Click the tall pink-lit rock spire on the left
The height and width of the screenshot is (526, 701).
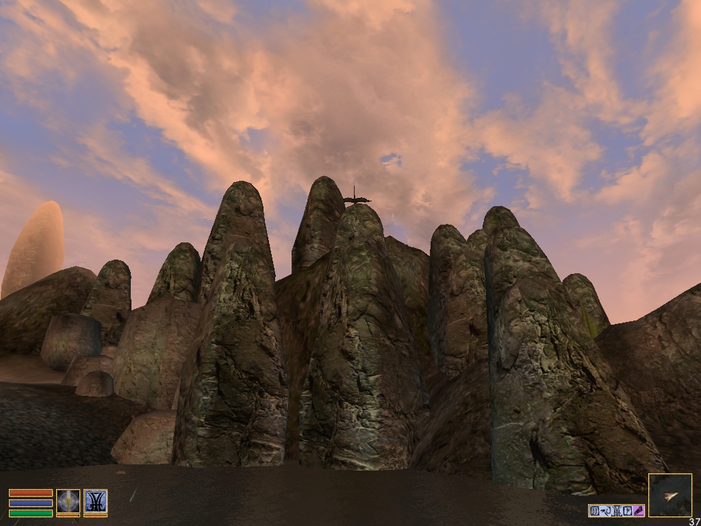coord(36,243)
